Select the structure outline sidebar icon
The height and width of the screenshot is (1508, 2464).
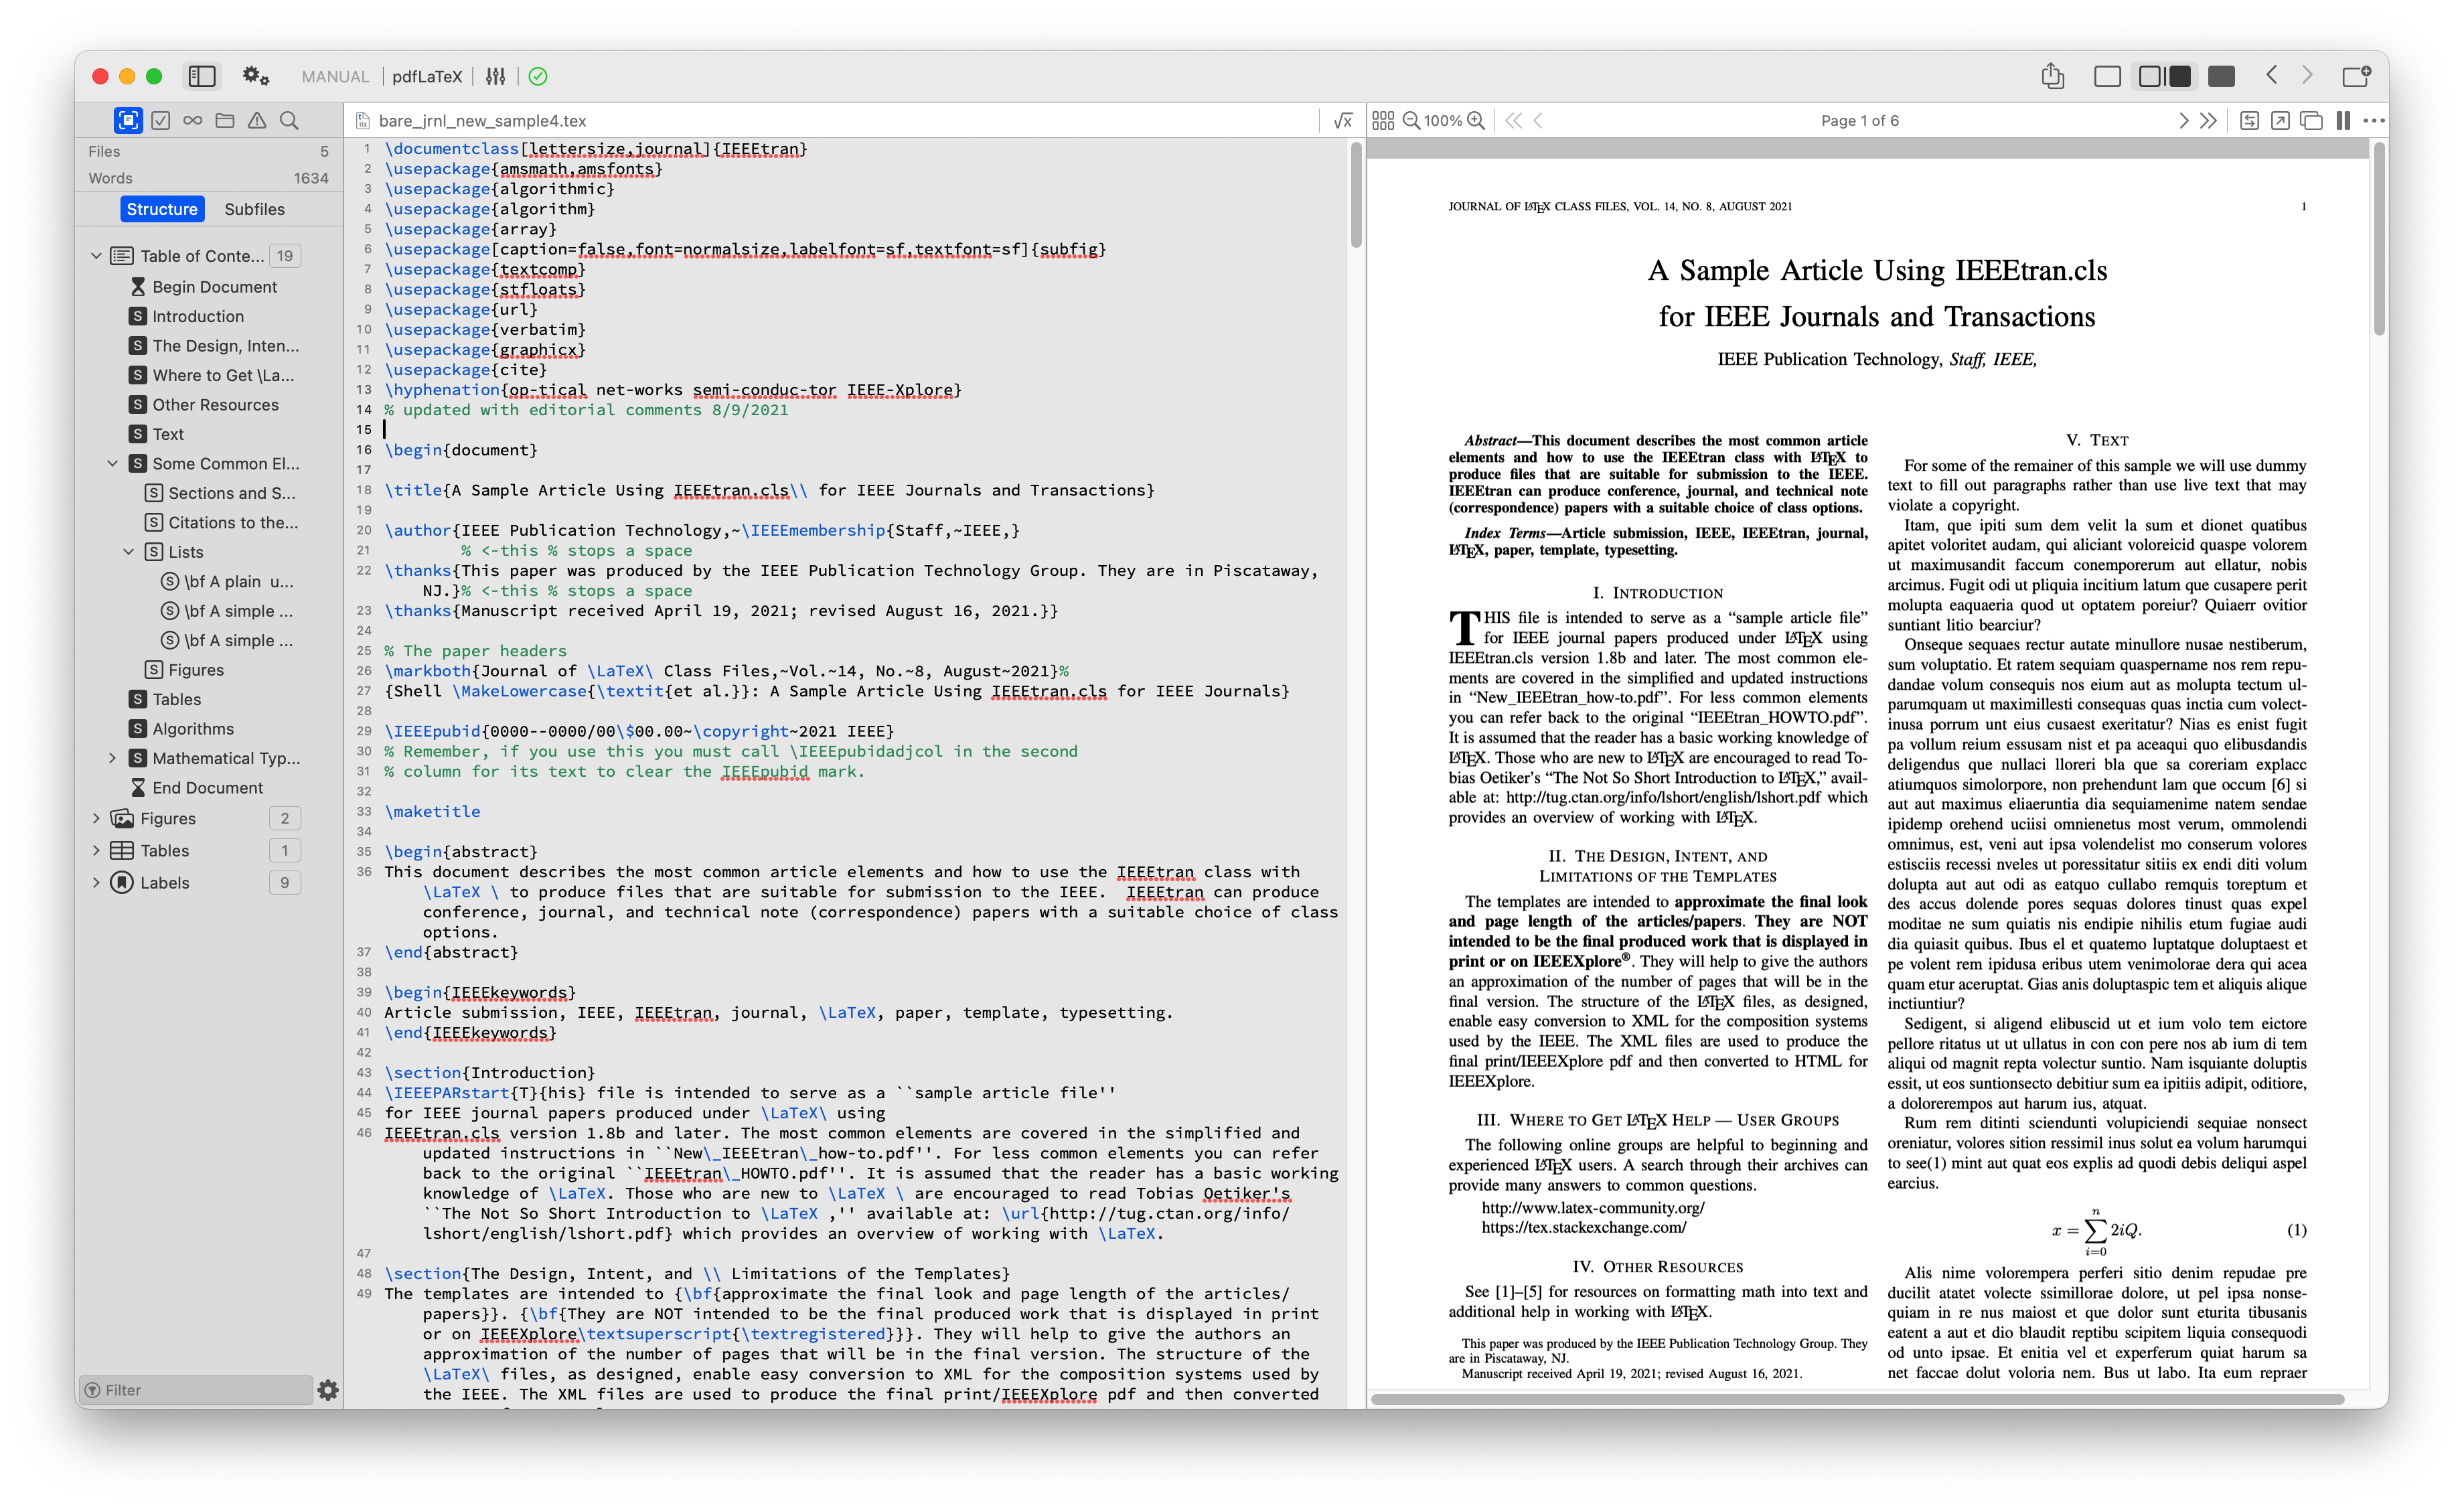[128, 120]
